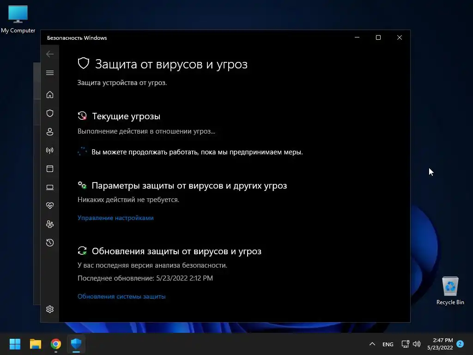Open File Explorer from the taskbar
Screen dimensions: 473x355
click(35, 344)
